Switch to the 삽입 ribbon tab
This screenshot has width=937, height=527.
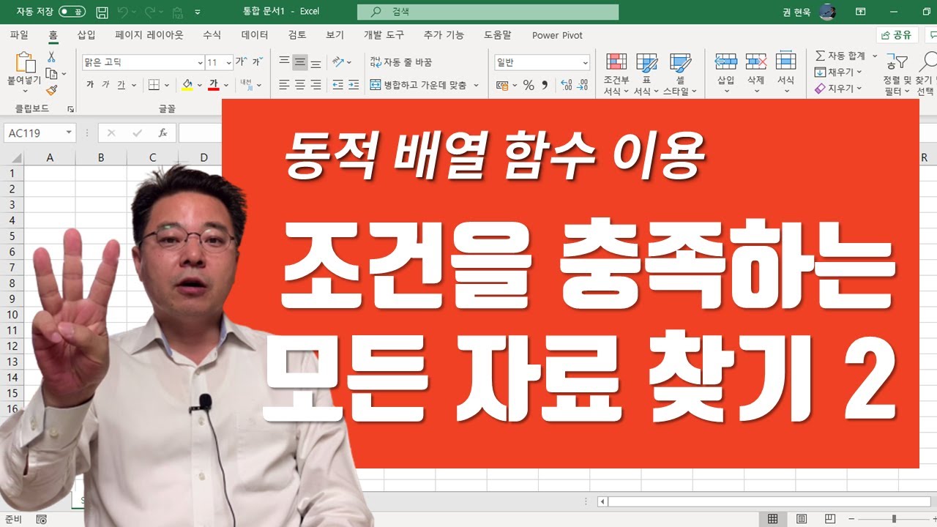(86, 35)
